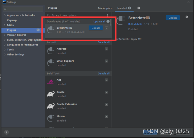Toggle the Smali Support checkbox

pyautogui.click(x=106, y=61)
